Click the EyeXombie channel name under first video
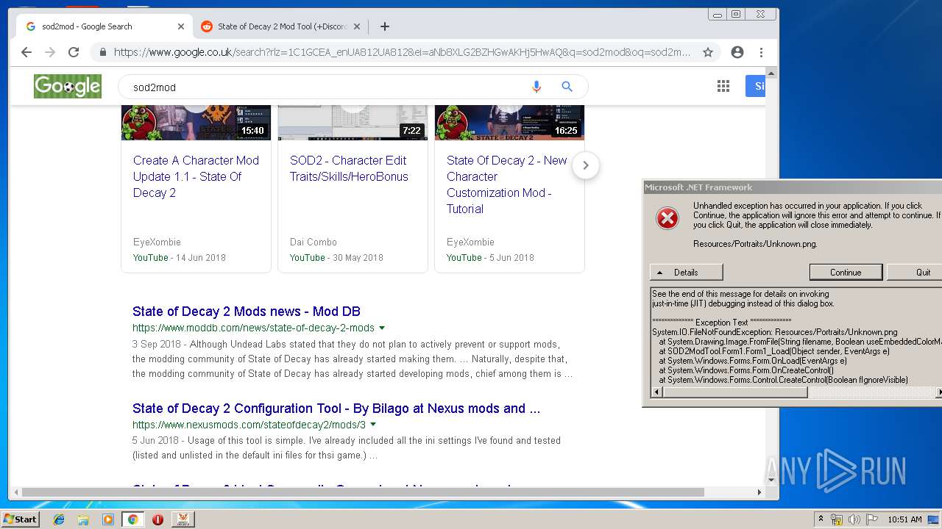The image size is (942, 529). pyautogui.click(x=157, y=242)
